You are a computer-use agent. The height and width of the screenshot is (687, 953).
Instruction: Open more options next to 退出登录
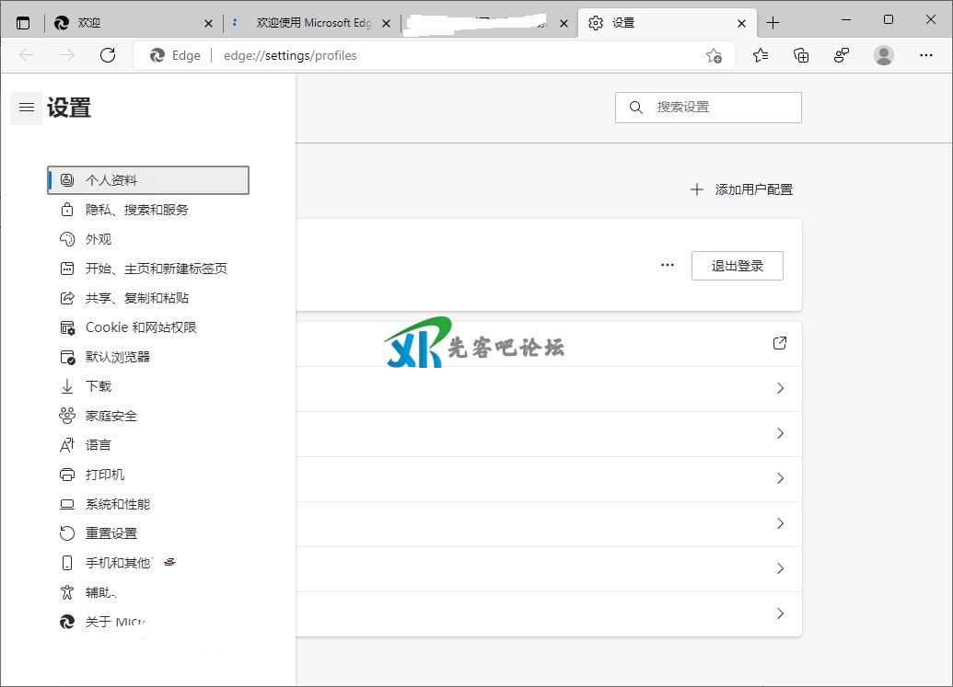click(668, 266)
